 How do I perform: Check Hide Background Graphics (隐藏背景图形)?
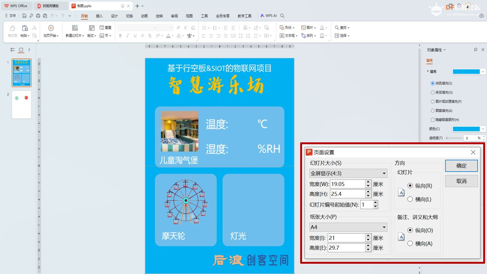click(433, 120)
